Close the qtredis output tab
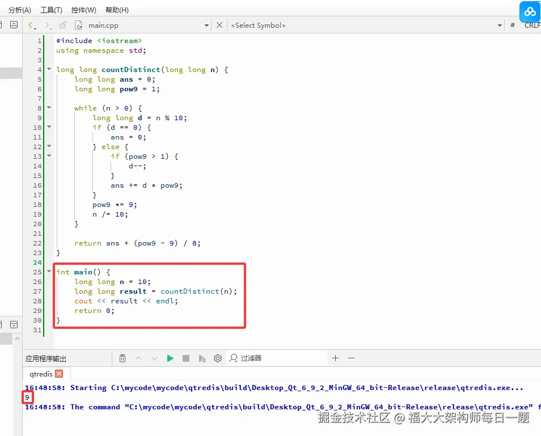The image size is (541, 436). 60,374
